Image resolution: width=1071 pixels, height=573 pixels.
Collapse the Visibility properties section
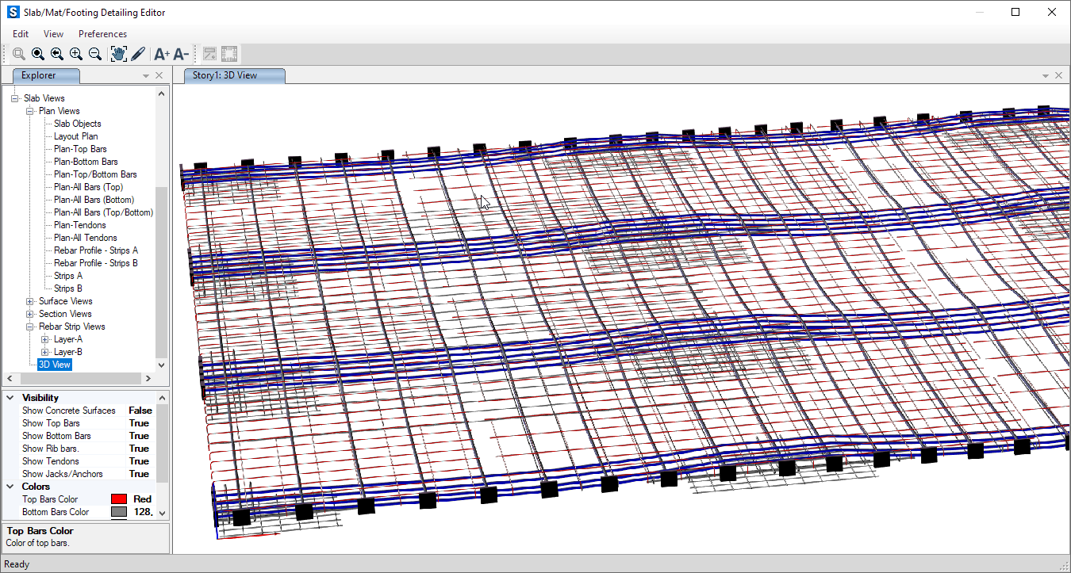pos(9,397)
